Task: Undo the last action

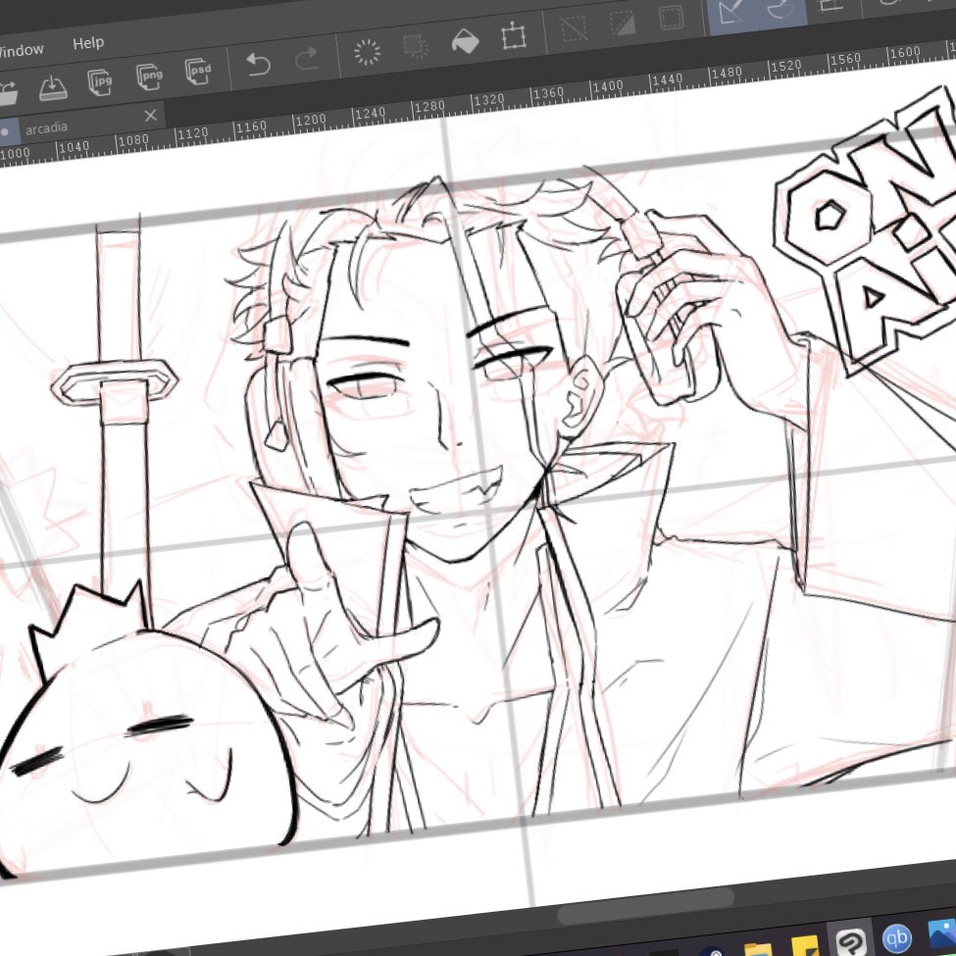Action: (258, 64)
